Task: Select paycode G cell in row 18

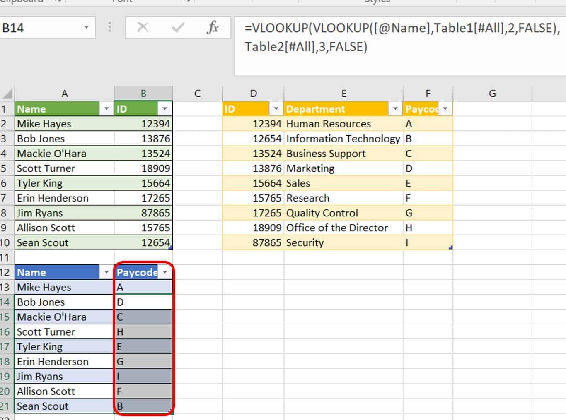Action: click(143, 362)
